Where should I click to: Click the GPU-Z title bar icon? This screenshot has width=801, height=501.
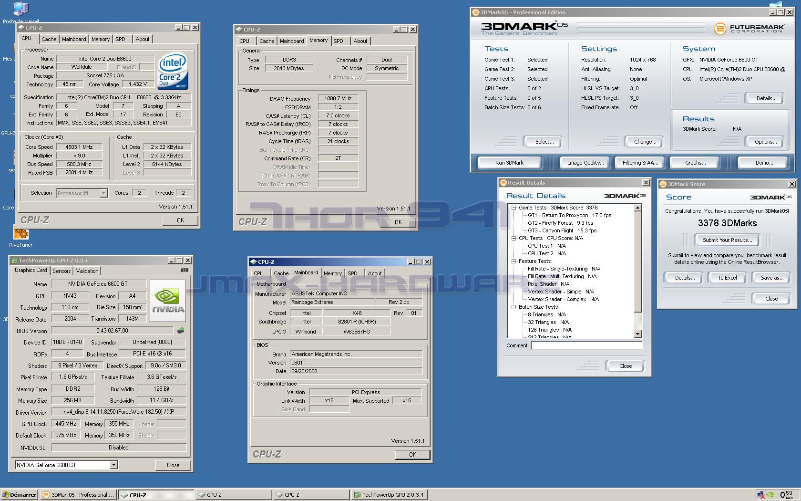coord(14,261)
